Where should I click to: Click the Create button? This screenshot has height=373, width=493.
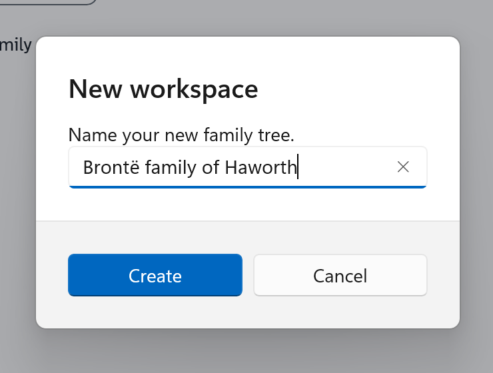point(155,275)
